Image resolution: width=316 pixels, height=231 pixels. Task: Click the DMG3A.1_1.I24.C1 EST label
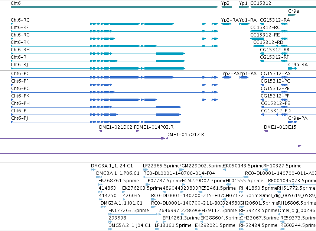(x=112, y=166)
